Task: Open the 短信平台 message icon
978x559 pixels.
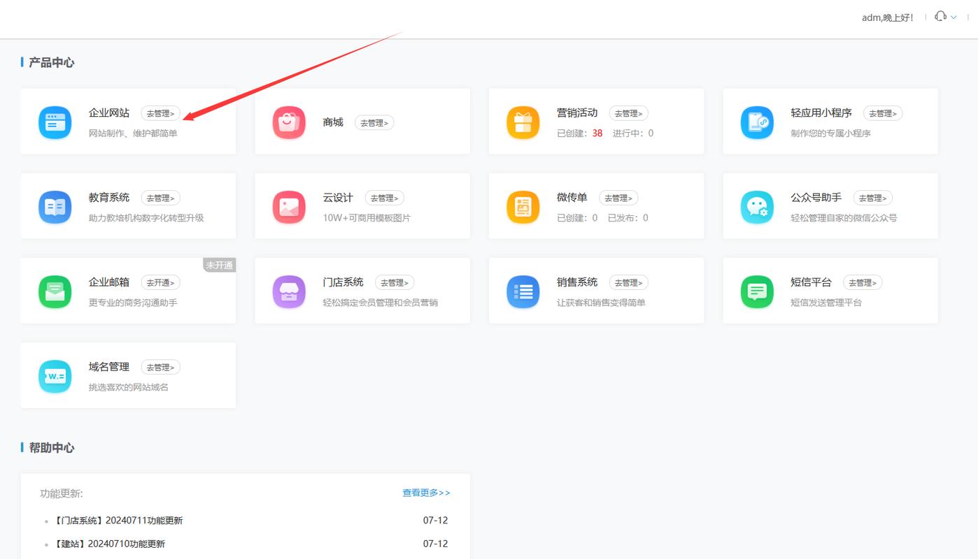Action: 757,292
